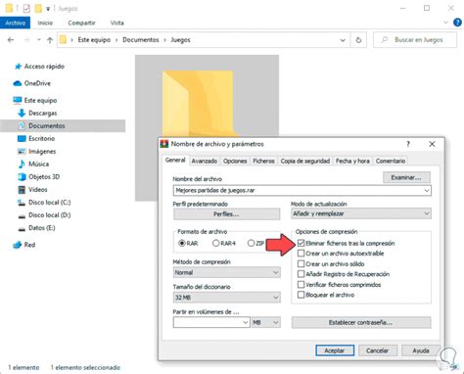This screenshot has height=374, width=464.
Task: Click the Buscar en Juegos search box
Action: coord(415,40)
